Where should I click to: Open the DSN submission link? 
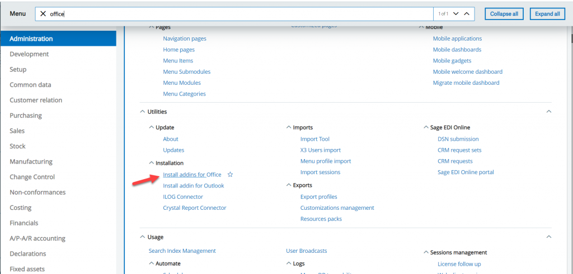click(458, 139)
